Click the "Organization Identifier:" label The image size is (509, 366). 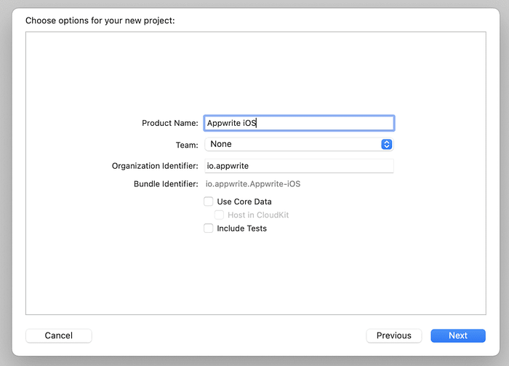tap(155, 166)
